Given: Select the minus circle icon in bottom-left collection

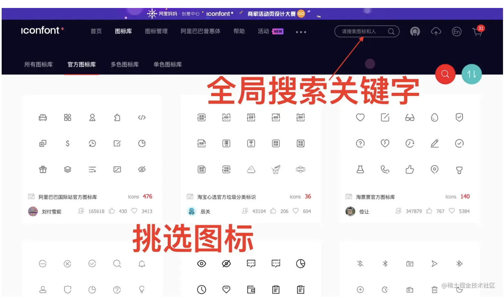Looking at the screenshot, I should click(43, 264).
